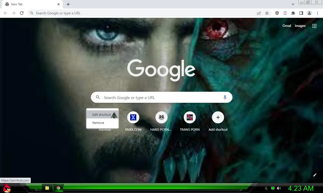Click the volume speaker tray icon
This screenshot has width=323, height=193.
click(279, 188)
